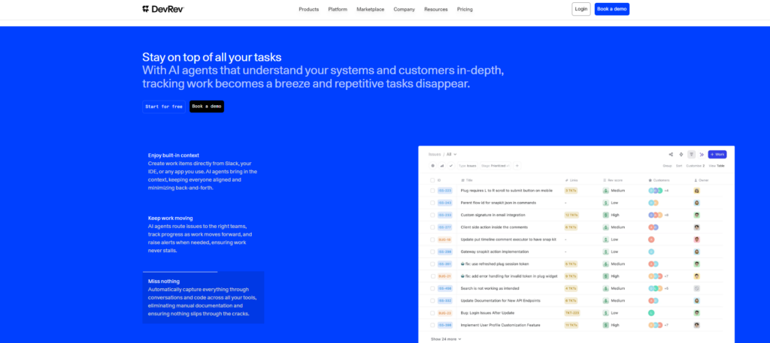Open the Marketplace menu
The width and height of the screenshot is (770, 343).
tap(370, 9)
